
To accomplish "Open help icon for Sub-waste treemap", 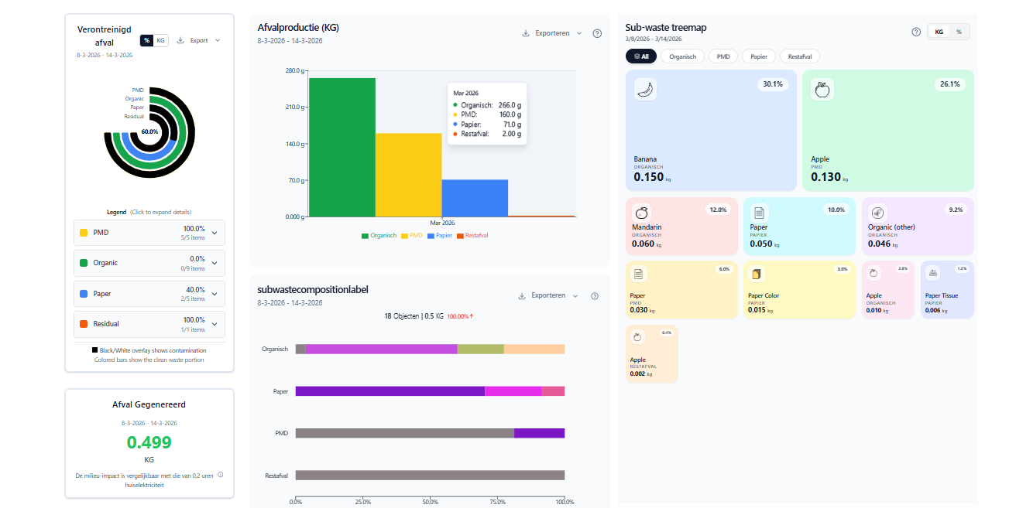I will tap(916, 32).
